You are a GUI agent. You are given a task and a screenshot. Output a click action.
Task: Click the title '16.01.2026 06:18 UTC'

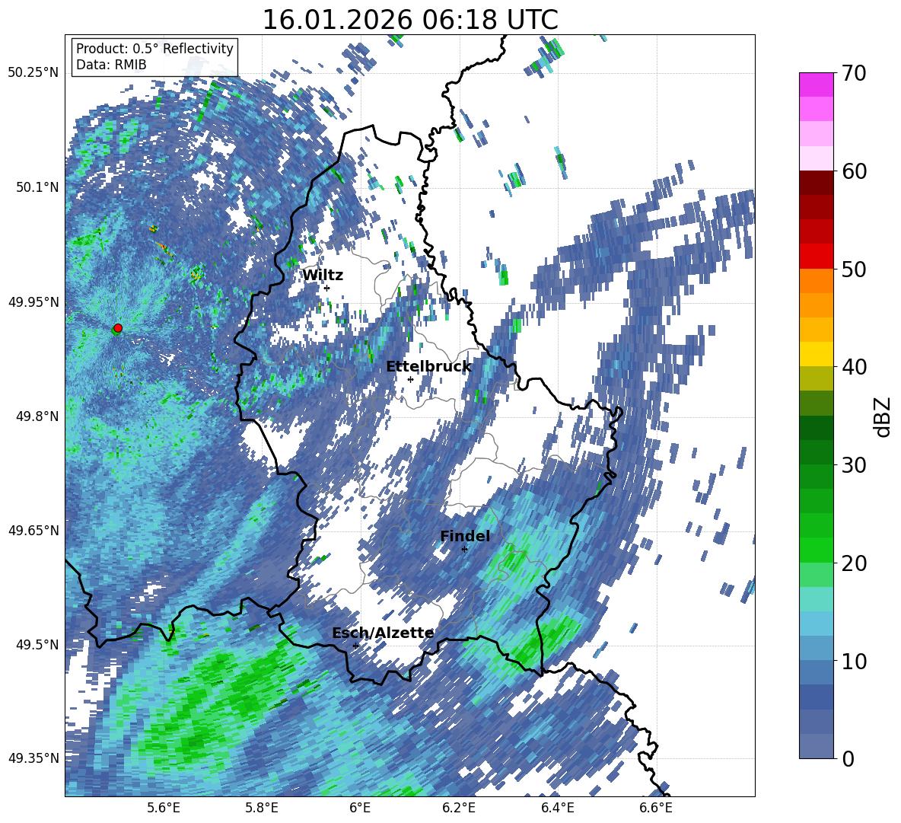click(410, 21)
